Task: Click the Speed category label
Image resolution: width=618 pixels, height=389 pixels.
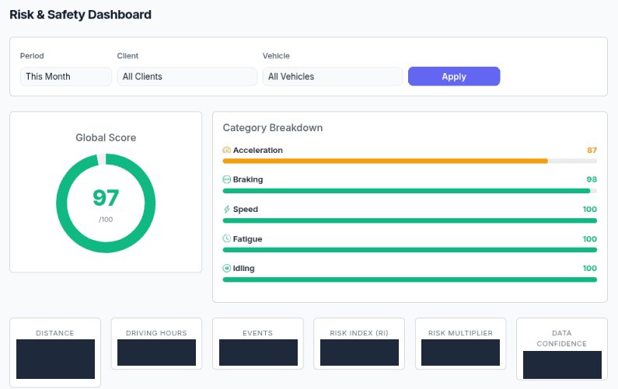Action: 246,209
